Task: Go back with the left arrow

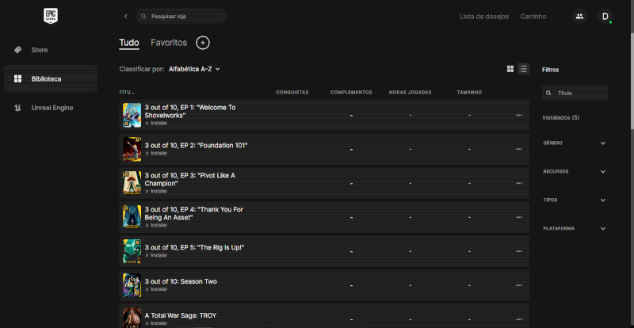Action: tap(126, 16)
